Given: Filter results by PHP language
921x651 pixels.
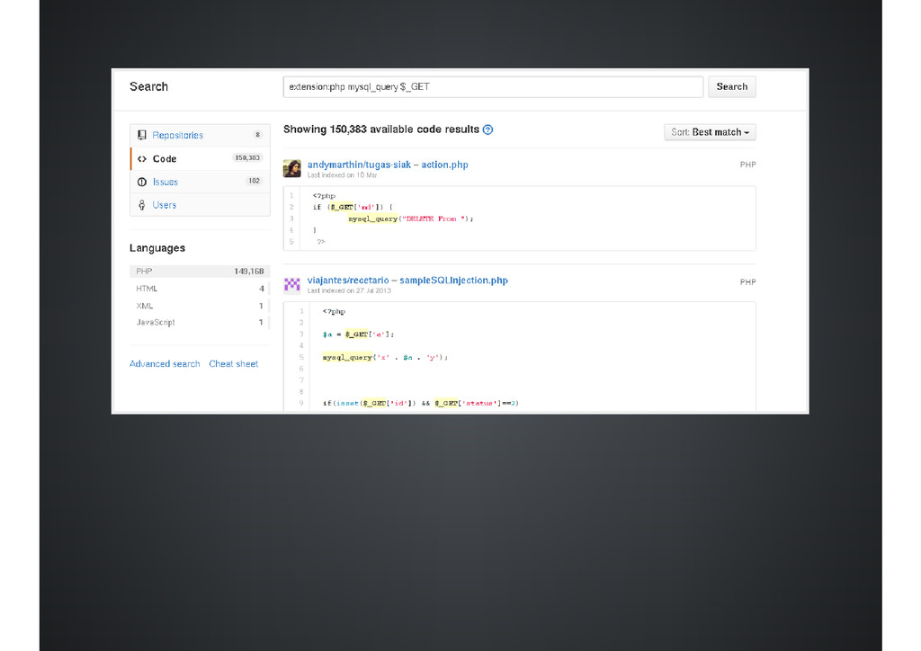Looking at the screenshot, I should pyautogui.click(x=200, y=272).
